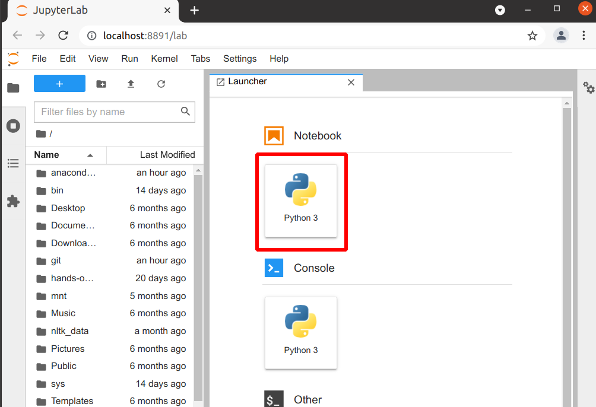Image resolution: width=596 pixels, height=407 pixels.
Task: Open the Edit menu
Action: point(68,59)
